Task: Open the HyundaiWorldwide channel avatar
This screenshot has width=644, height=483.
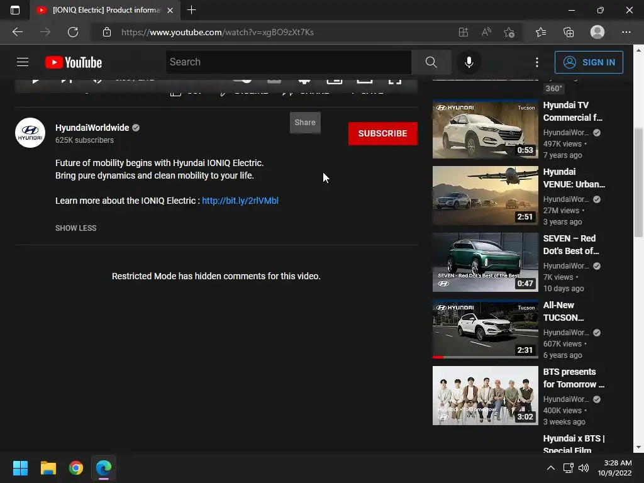Action: 30,133
